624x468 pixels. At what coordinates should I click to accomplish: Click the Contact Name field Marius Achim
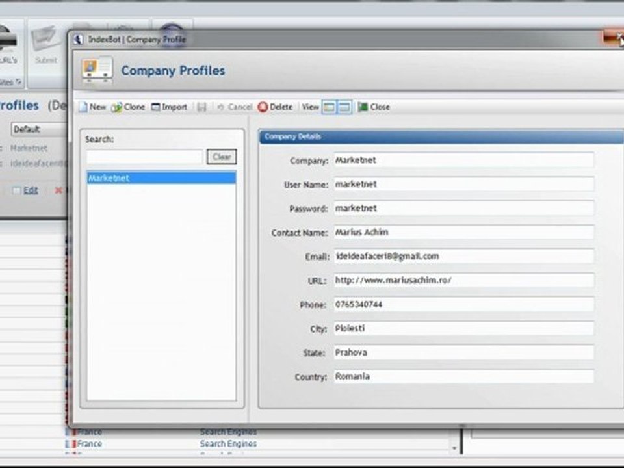(463, 233)
